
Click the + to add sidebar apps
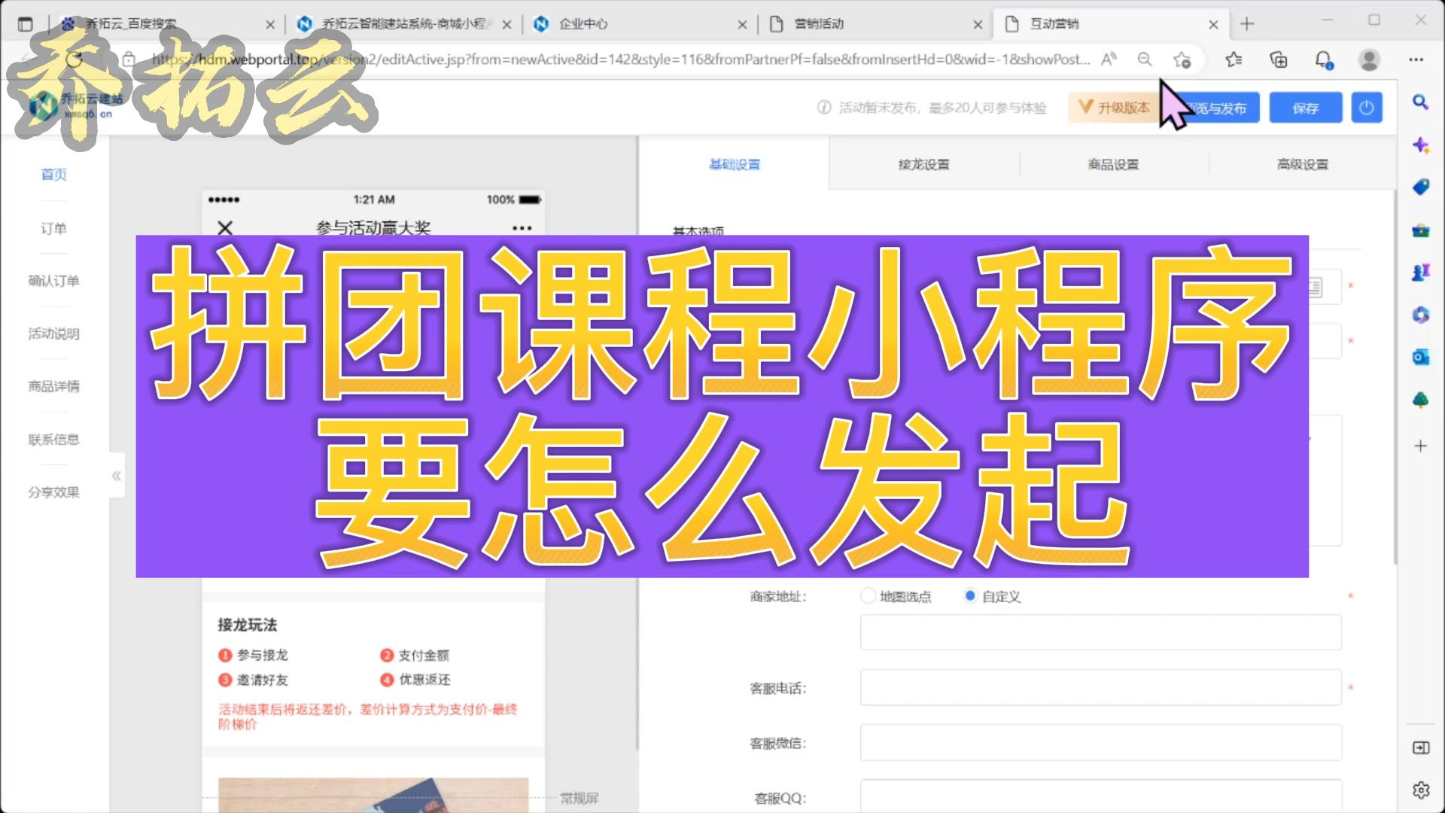tap(1421, 444)
